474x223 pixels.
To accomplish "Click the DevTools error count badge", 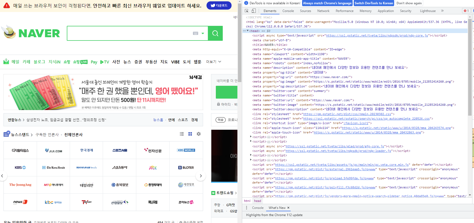I will pyautogui.click(x=466, y=11).
